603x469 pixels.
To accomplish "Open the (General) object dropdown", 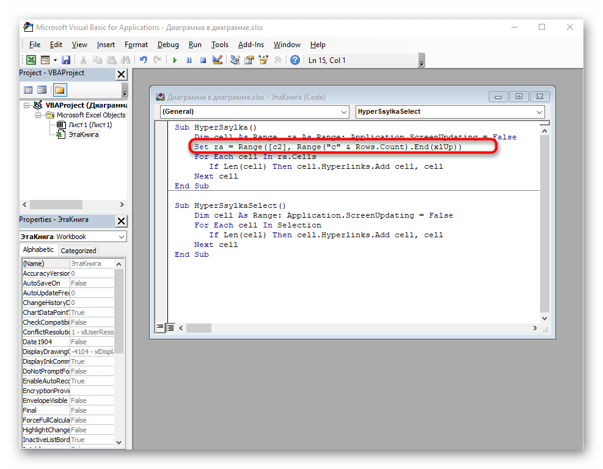I will [343, 112].
